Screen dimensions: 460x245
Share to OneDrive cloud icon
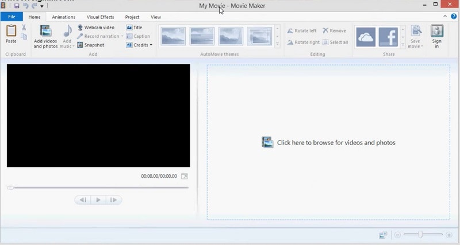pos(366,37)
